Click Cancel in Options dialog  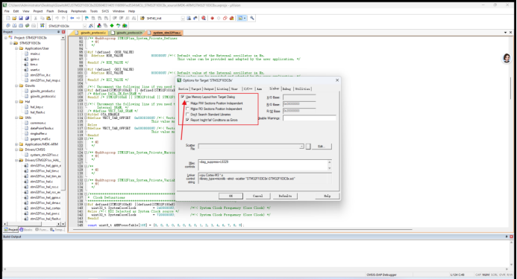[258, 196]
